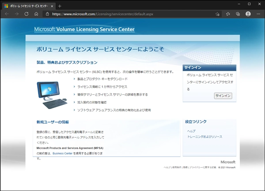Go to the browser home page icon

[x=36, y=14]
